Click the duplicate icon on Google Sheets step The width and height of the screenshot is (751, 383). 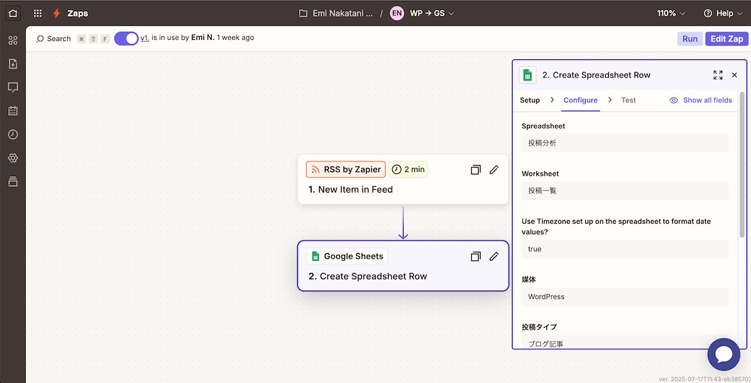(476, 256)
